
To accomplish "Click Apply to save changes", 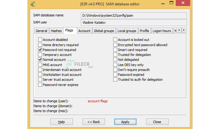I will pyautogui.click(x=125, y=122).
